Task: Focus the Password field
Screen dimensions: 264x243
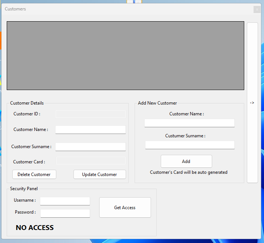Action: tap(65, 214)
